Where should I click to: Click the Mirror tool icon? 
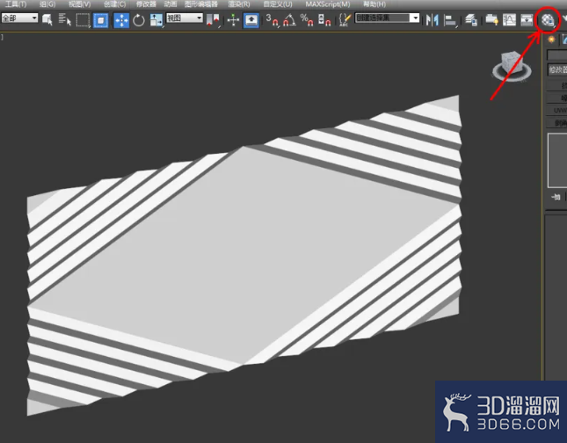(433, 20)
